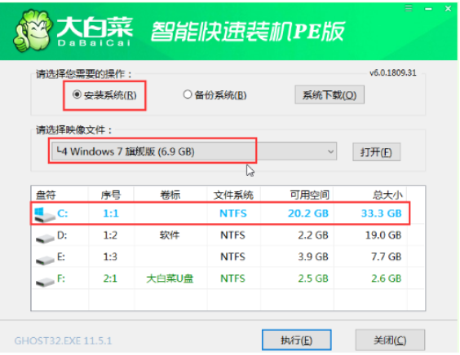Click the Windows drive icon for C:
The height and width of the screenshot is (355, 460).
pyautogui.click(x=44, y=214)
